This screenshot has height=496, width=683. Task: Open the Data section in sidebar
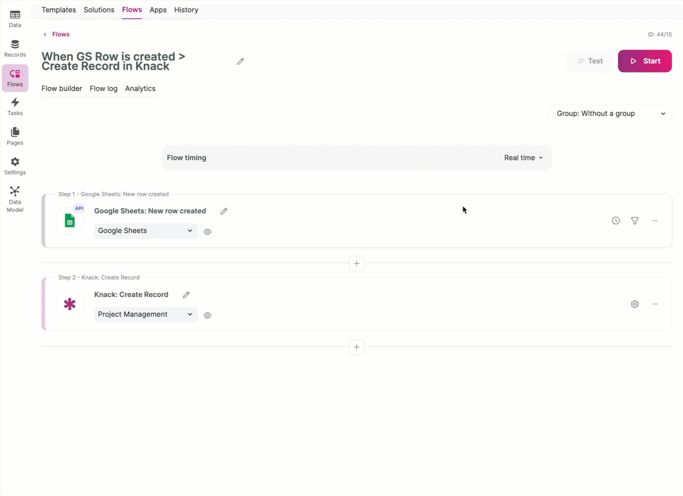tap(15, 19)
